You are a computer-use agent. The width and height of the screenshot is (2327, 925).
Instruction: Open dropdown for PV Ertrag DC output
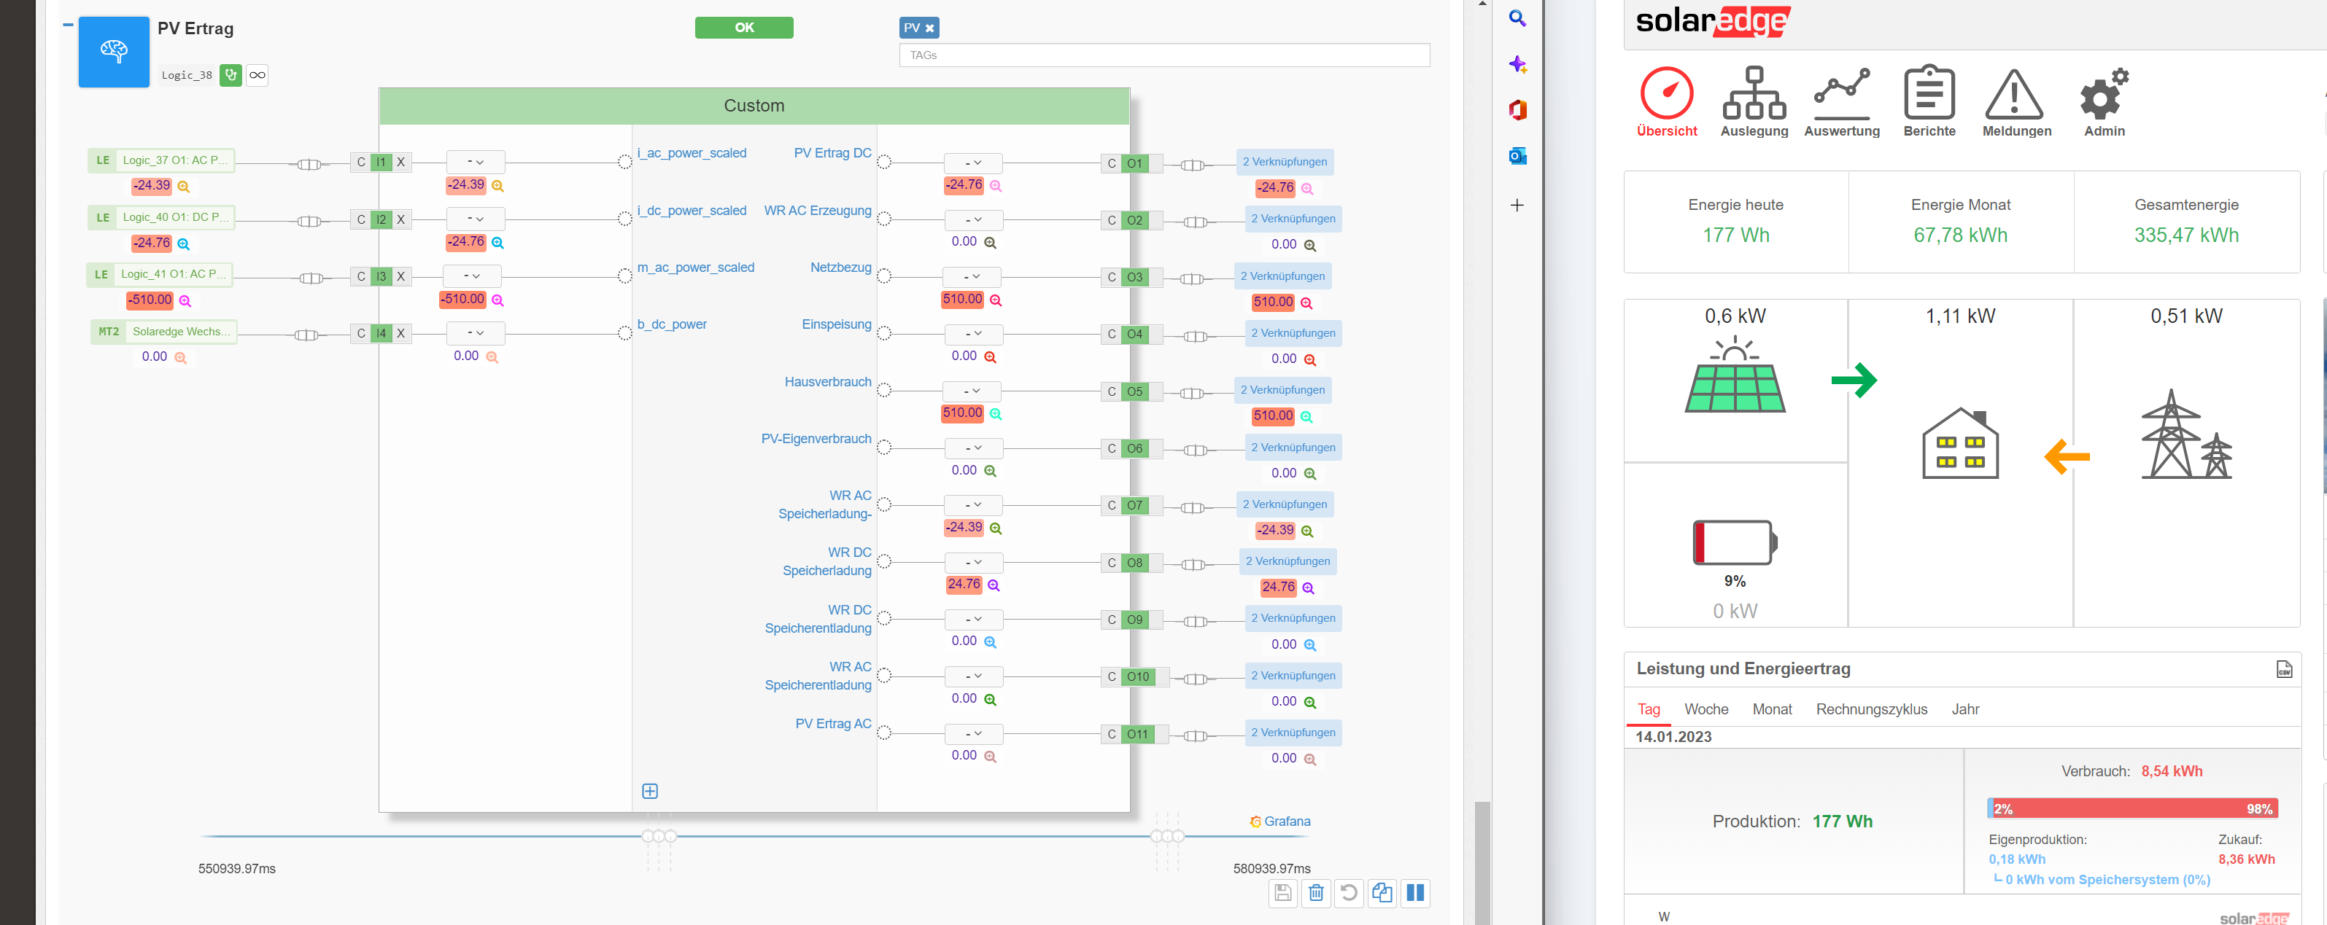[x=973, y=163]
